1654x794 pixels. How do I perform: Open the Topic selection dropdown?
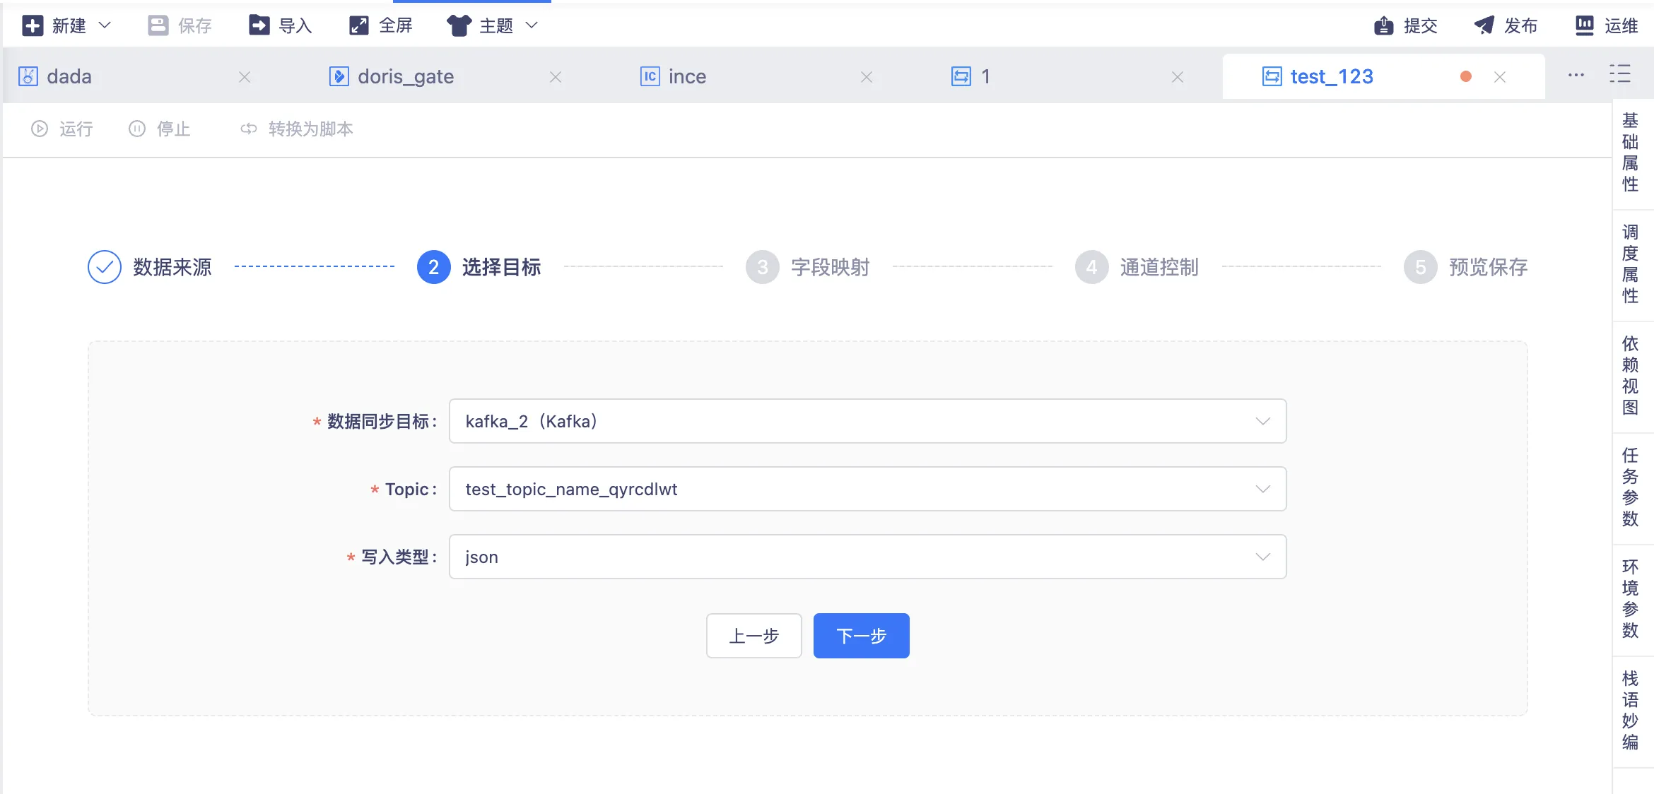tap(867, 489)
